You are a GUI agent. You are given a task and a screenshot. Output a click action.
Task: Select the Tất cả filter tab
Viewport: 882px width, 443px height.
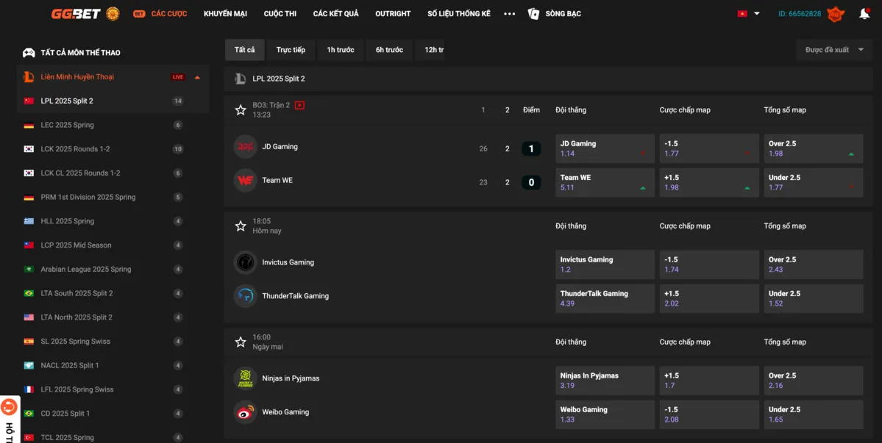pos(245,50)
